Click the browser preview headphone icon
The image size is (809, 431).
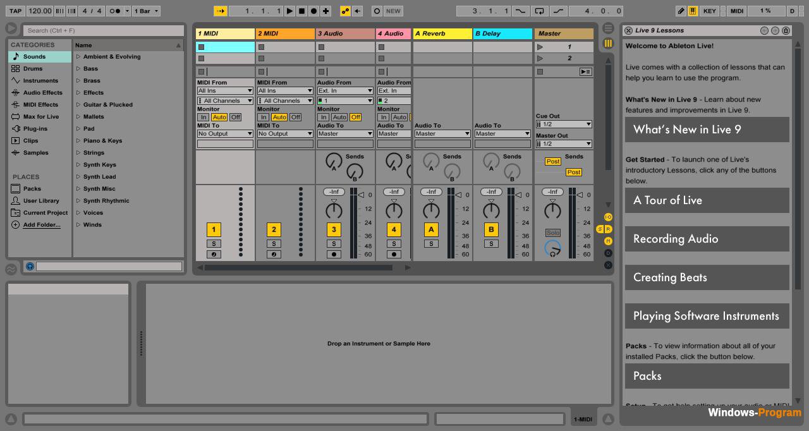click(30, 267)
